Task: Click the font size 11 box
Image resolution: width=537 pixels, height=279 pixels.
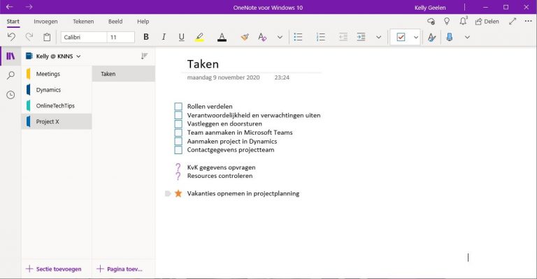Action: (x=121, y=37)
